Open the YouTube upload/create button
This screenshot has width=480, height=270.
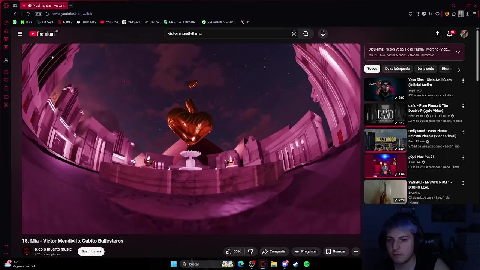(x=437, y=34)
